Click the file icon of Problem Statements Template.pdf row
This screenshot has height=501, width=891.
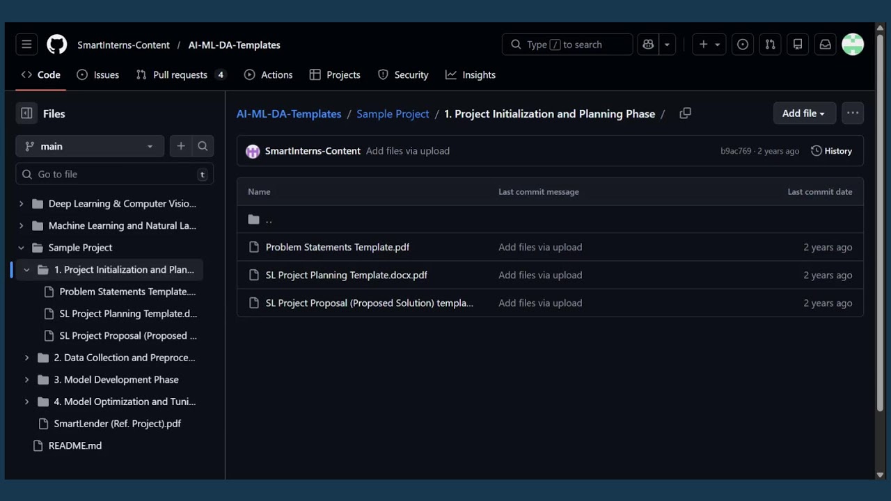tap(253, 247)
